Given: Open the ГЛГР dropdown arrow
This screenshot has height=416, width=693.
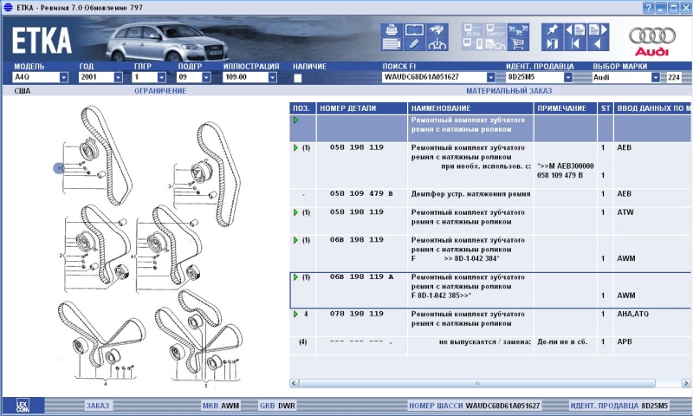Looking at the screenshot, I should point(161,77).
